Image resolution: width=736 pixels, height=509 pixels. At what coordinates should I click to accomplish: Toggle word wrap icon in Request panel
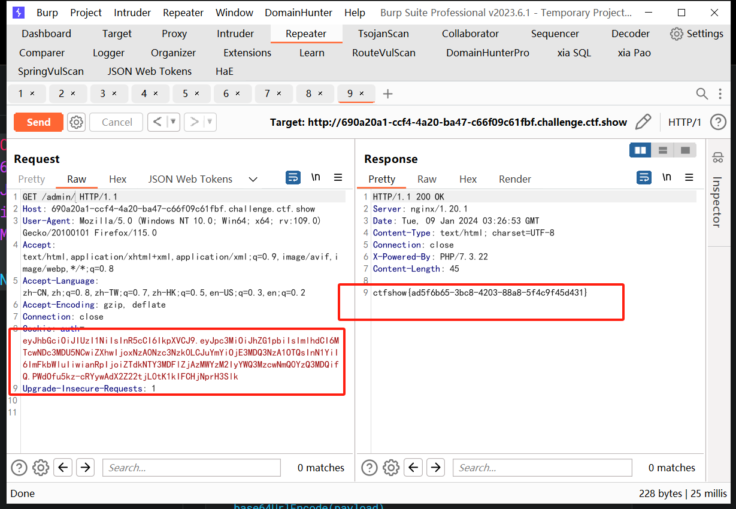point(293,177)
